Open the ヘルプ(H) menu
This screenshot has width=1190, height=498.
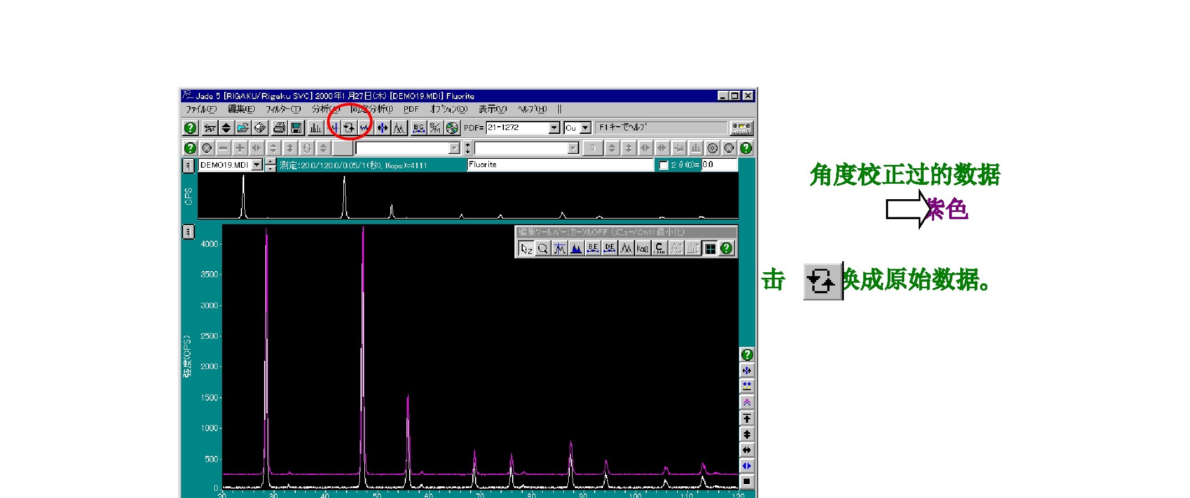tap(532, 109)
